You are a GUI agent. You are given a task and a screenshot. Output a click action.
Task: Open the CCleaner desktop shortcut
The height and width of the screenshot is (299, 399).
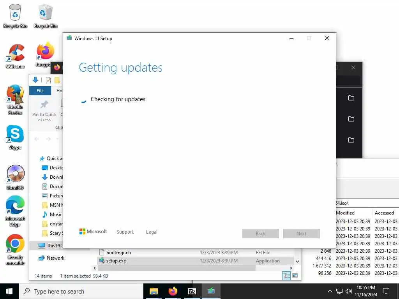(15, 56)
